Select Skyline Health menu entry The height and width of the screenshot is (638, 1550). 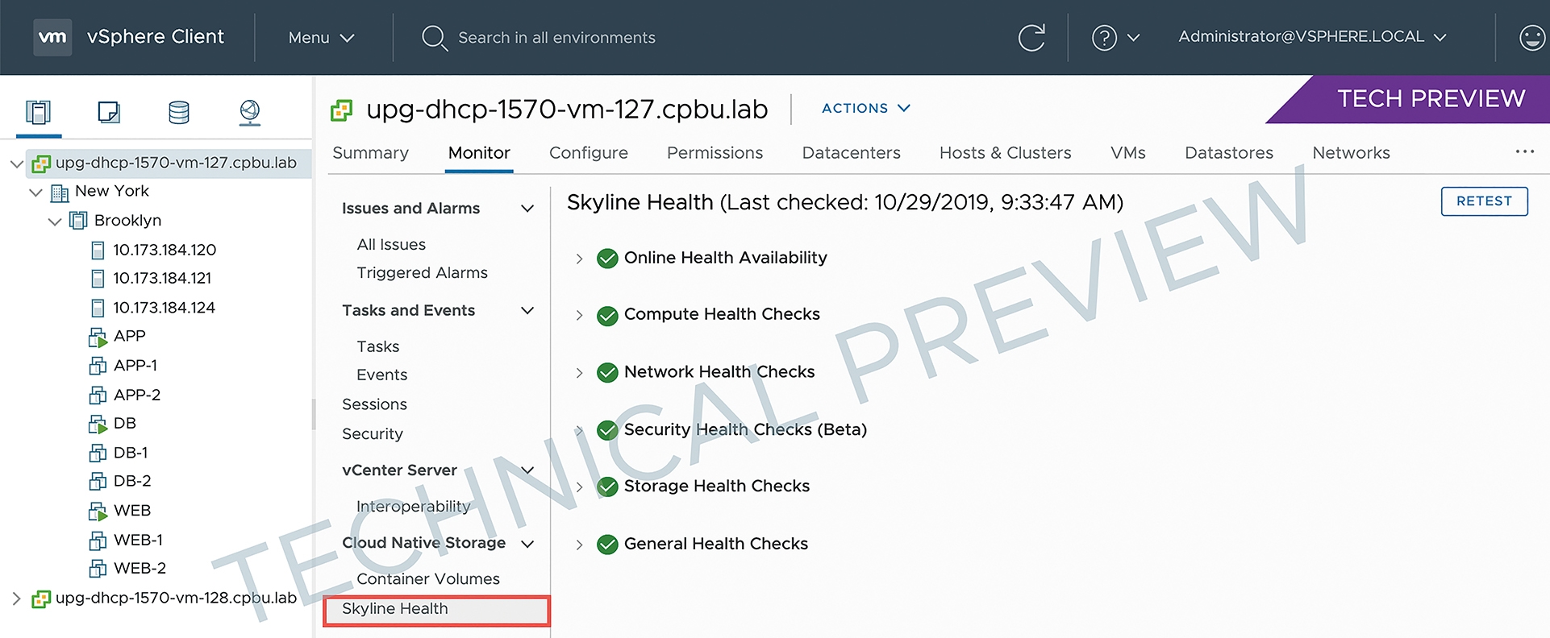tap(436, 610)
